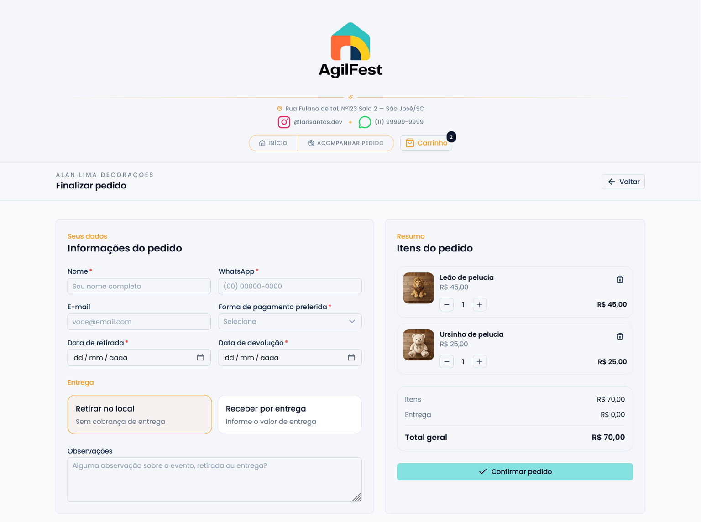
Task: Open calendar picker for Data de retirada
Action: pos(200,357)
